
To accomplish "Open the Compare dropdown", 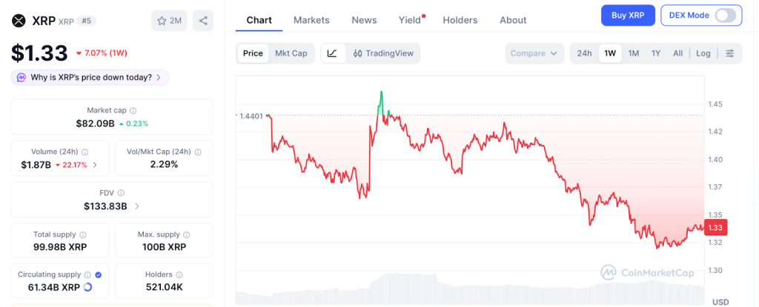I will tap(535, 53).
